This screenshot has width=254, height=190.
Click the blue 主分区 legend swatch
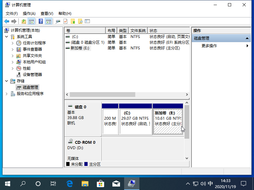click(86, 164)
